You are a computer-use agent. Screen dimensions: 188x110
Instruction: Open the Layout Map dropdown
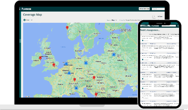[112, 20]
